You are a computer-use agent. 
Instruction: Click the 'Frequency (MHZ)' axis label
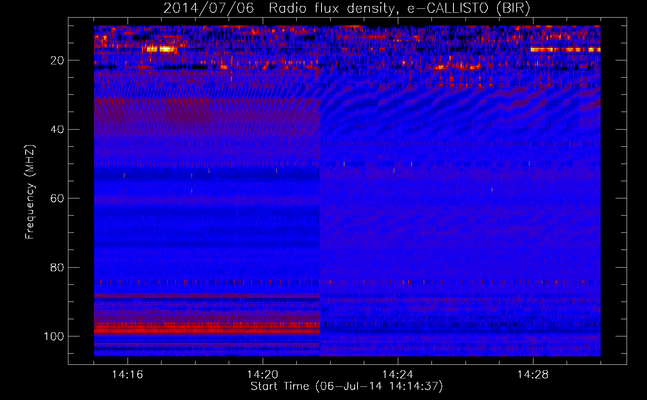pyautogui.click(x=30, y=192)
